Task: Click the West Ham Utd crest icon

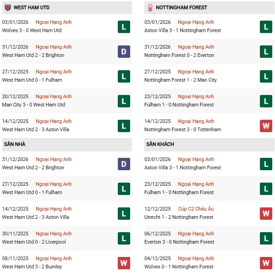Action: click(6, 7)
